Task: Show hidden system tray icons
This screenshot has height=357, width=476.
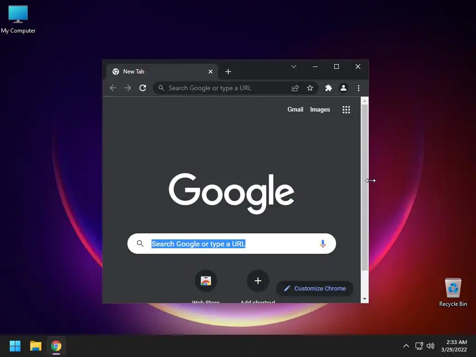Action: (x=406, y=346)
